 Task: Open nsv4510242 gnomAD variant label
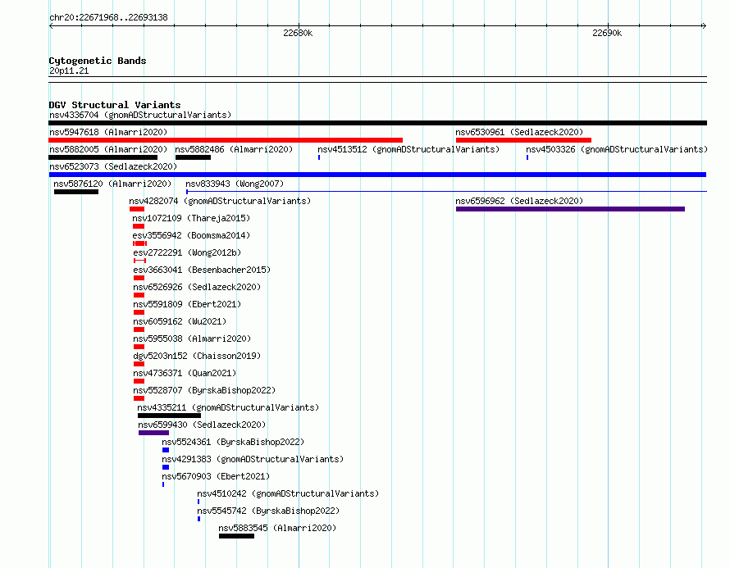pyautogui.click(x=288, y=493)
